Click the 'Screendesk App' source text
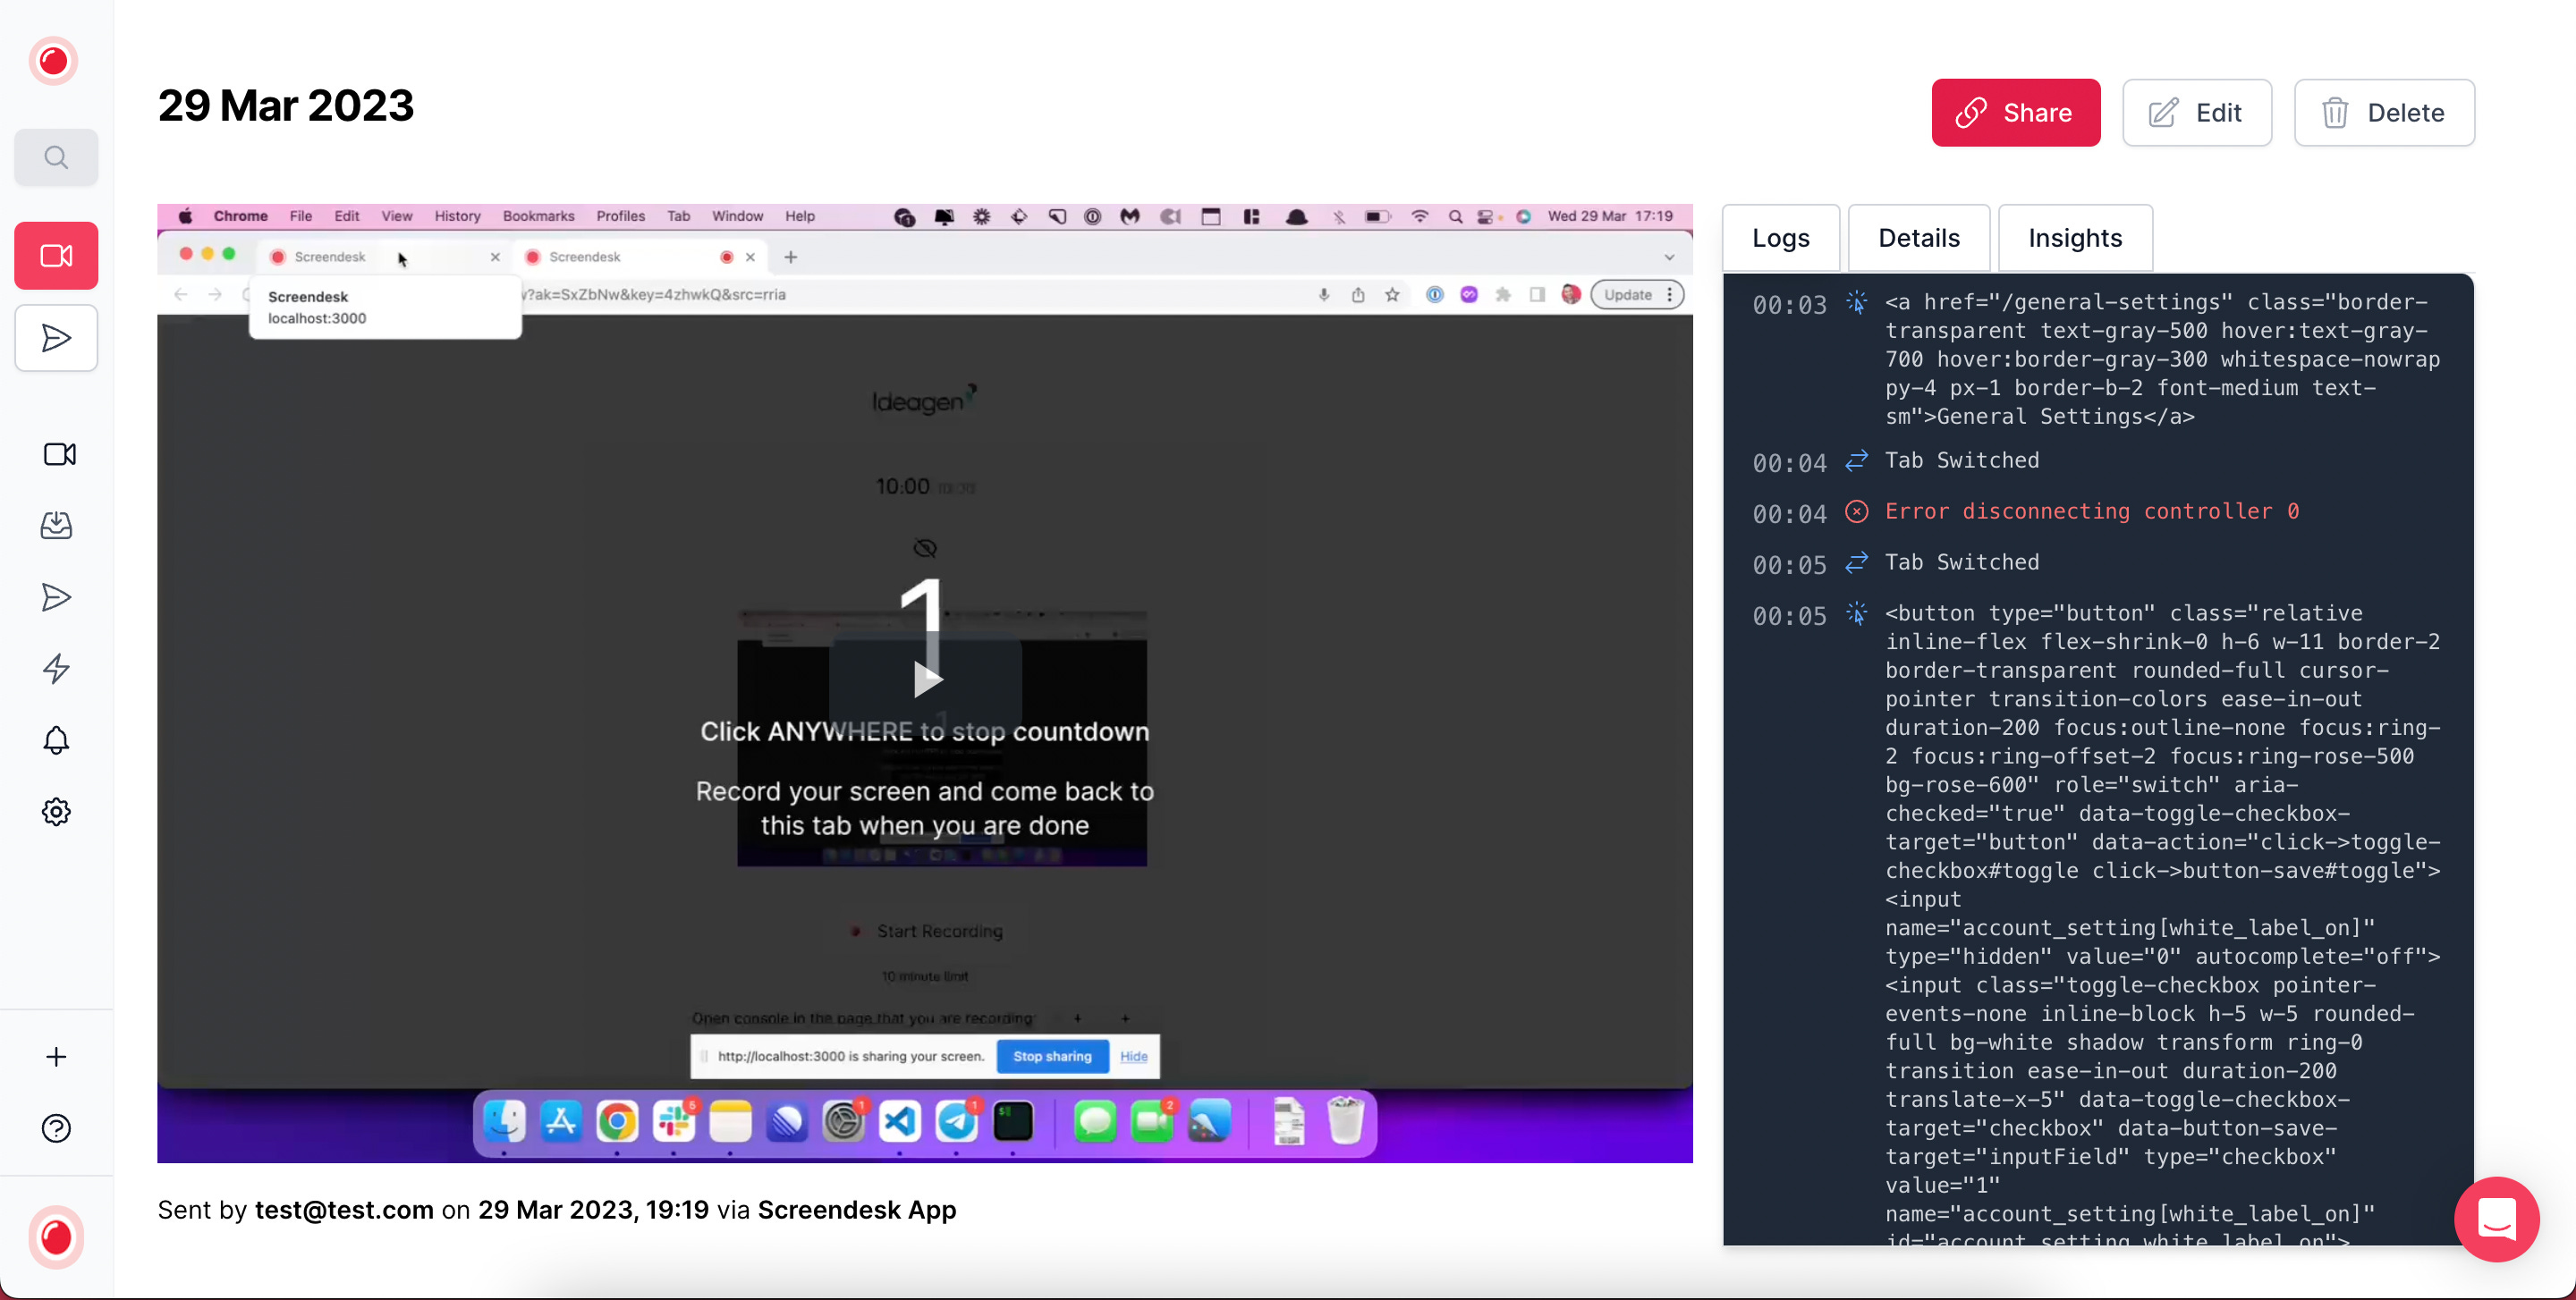This screenshot has height=1300, width=2576. click(x=856, y=1210)
